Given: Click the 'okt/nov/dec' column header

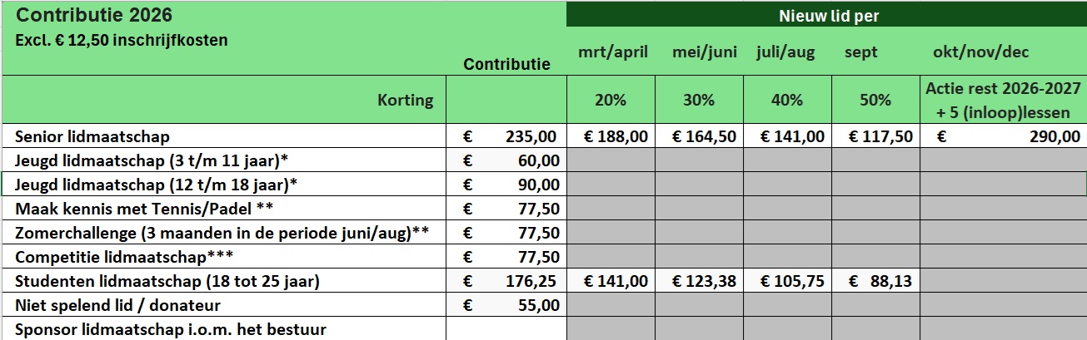Looking at the screenshot, I should point(981,52).
